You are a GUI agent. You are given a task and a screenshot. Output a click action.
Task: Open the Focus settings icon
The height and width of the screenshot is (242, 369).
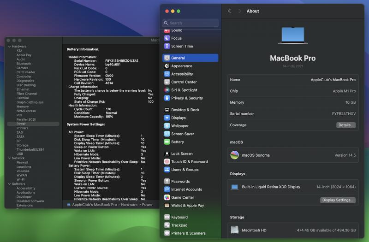pos(167,38)
